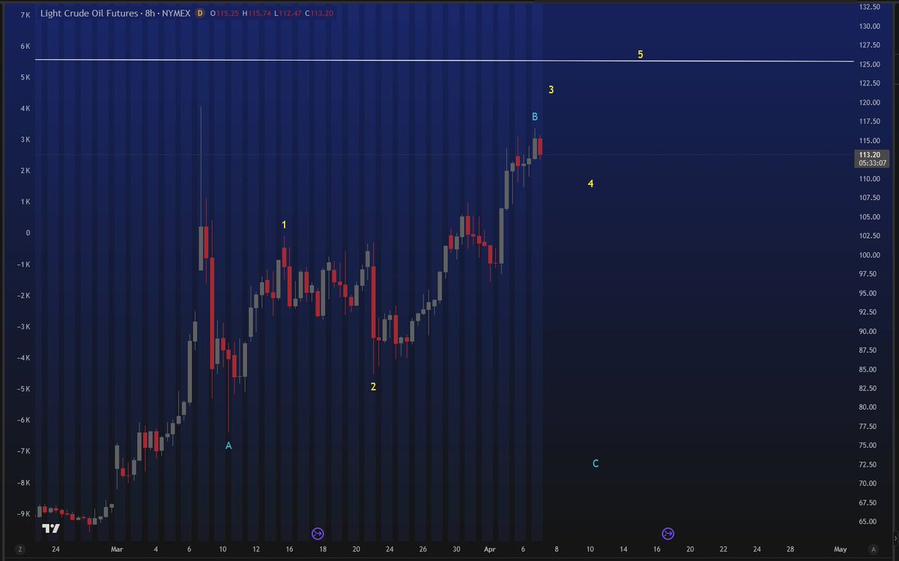899x561 pixels.
Task: Click the 7K label on the left scale
Action: point(25,15)
